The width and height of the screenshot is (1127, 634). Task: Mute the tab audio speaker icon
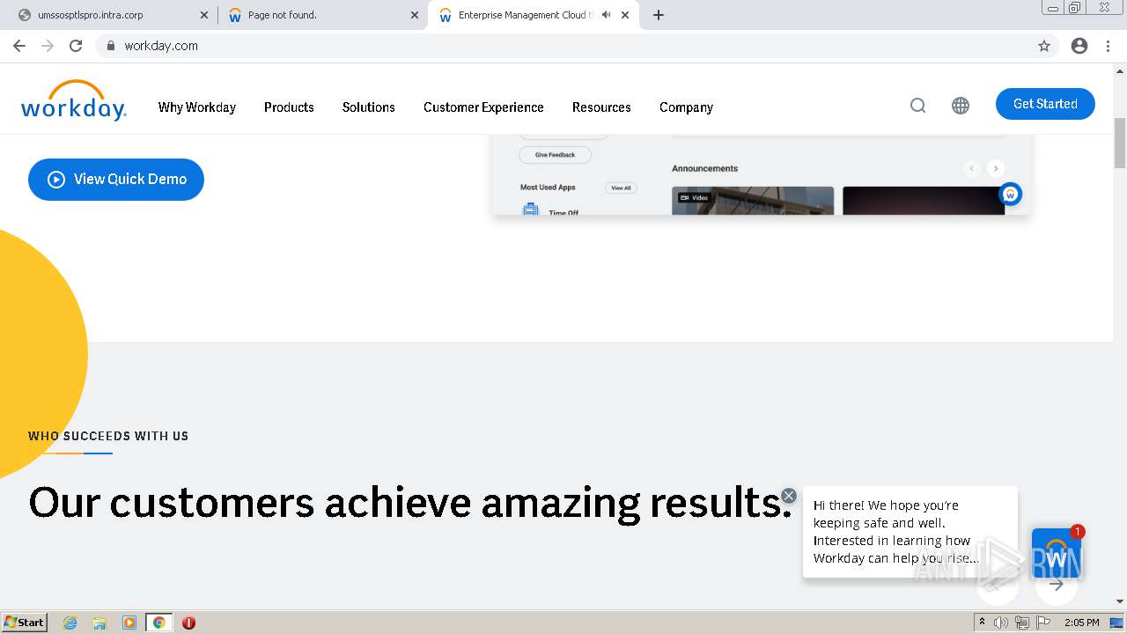point(606,15)
